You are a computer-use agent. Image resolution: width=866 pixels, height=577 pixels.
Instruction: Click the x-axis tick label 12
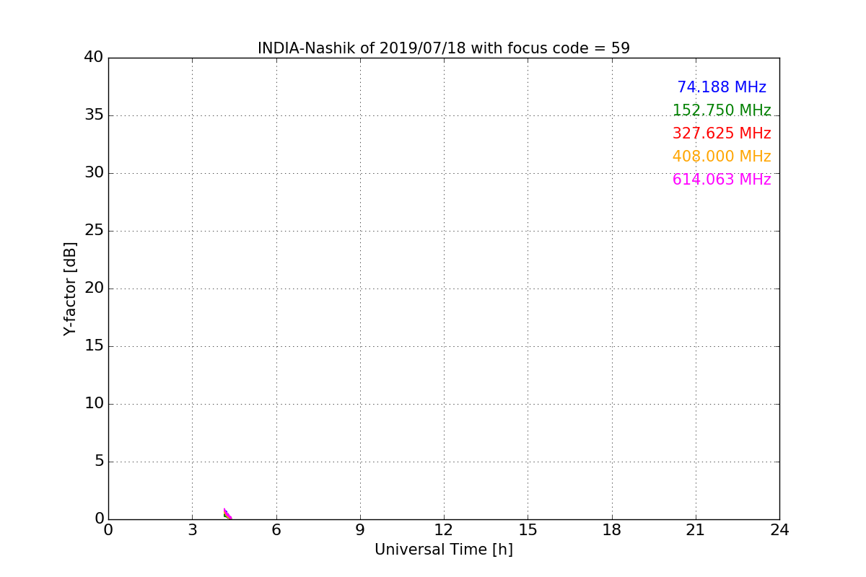point(444,530)
